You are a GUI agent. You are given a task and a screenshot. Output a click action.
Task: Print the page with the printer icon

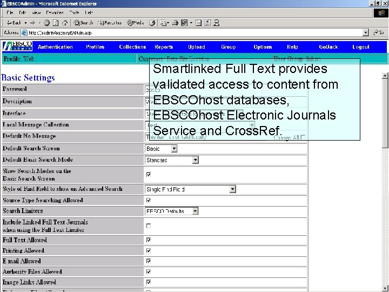coord(175,23)
